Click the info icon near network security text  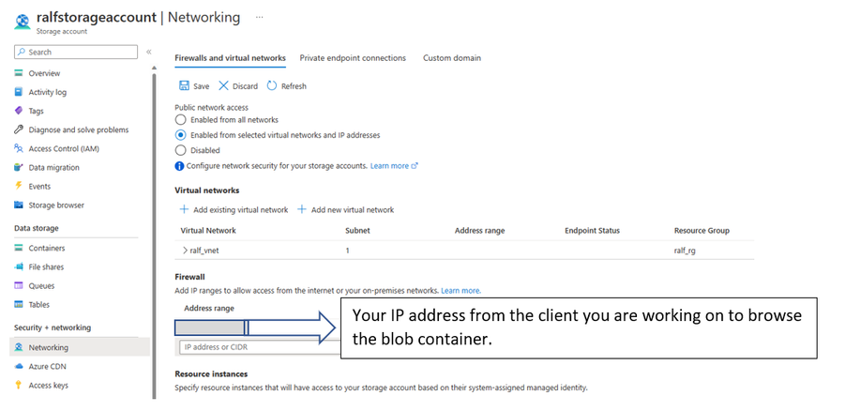tap(179, 166)
